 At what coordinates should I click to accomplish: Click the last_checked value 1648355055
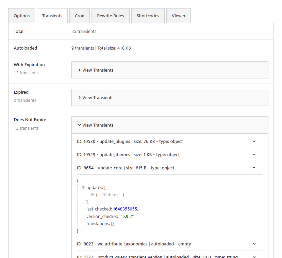click(x=125, y=209)
